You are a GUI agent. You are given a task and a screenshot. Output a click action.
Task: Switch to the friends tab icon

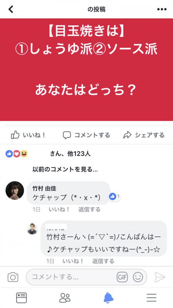65,298
